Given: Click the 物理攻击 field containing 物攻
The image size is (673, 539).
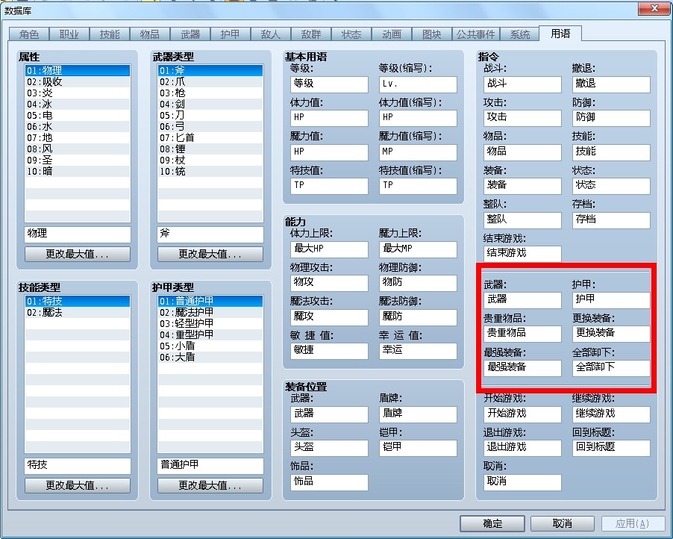Looking at the screenshot, I should click(x=329, y=283).
